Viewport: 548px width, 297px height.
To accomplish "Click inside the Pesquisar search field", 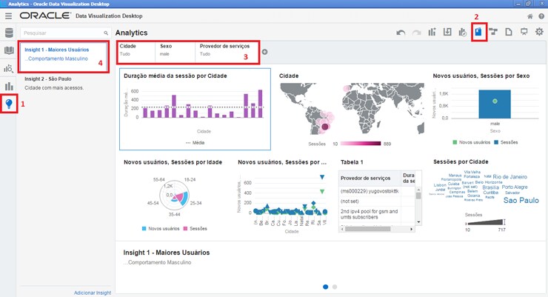I will coord(62,33).
